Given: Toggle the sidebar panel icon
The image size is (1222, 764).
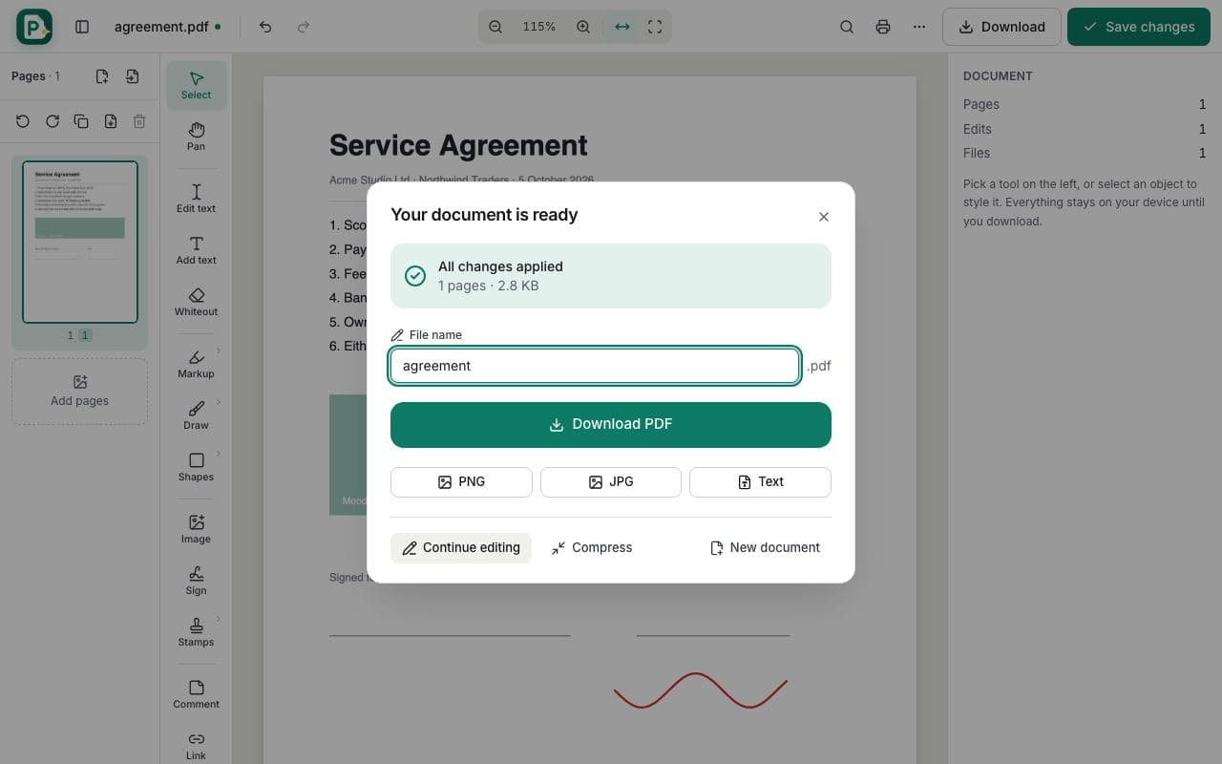Looking at the screenshot, I should [82, 27].
